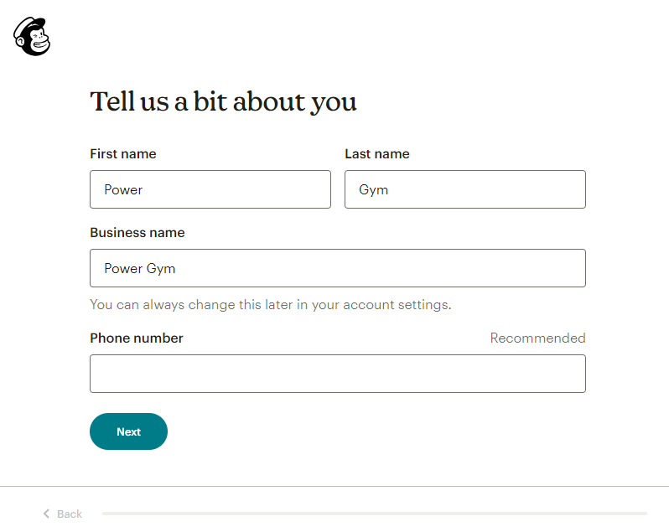Place cursor on 'Gym' text in Last name
Screen dimensions: 669x532
[373, 190]
